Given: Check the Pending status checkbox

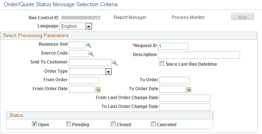Looking at the screenshot, I should click(x=68, y=124).
